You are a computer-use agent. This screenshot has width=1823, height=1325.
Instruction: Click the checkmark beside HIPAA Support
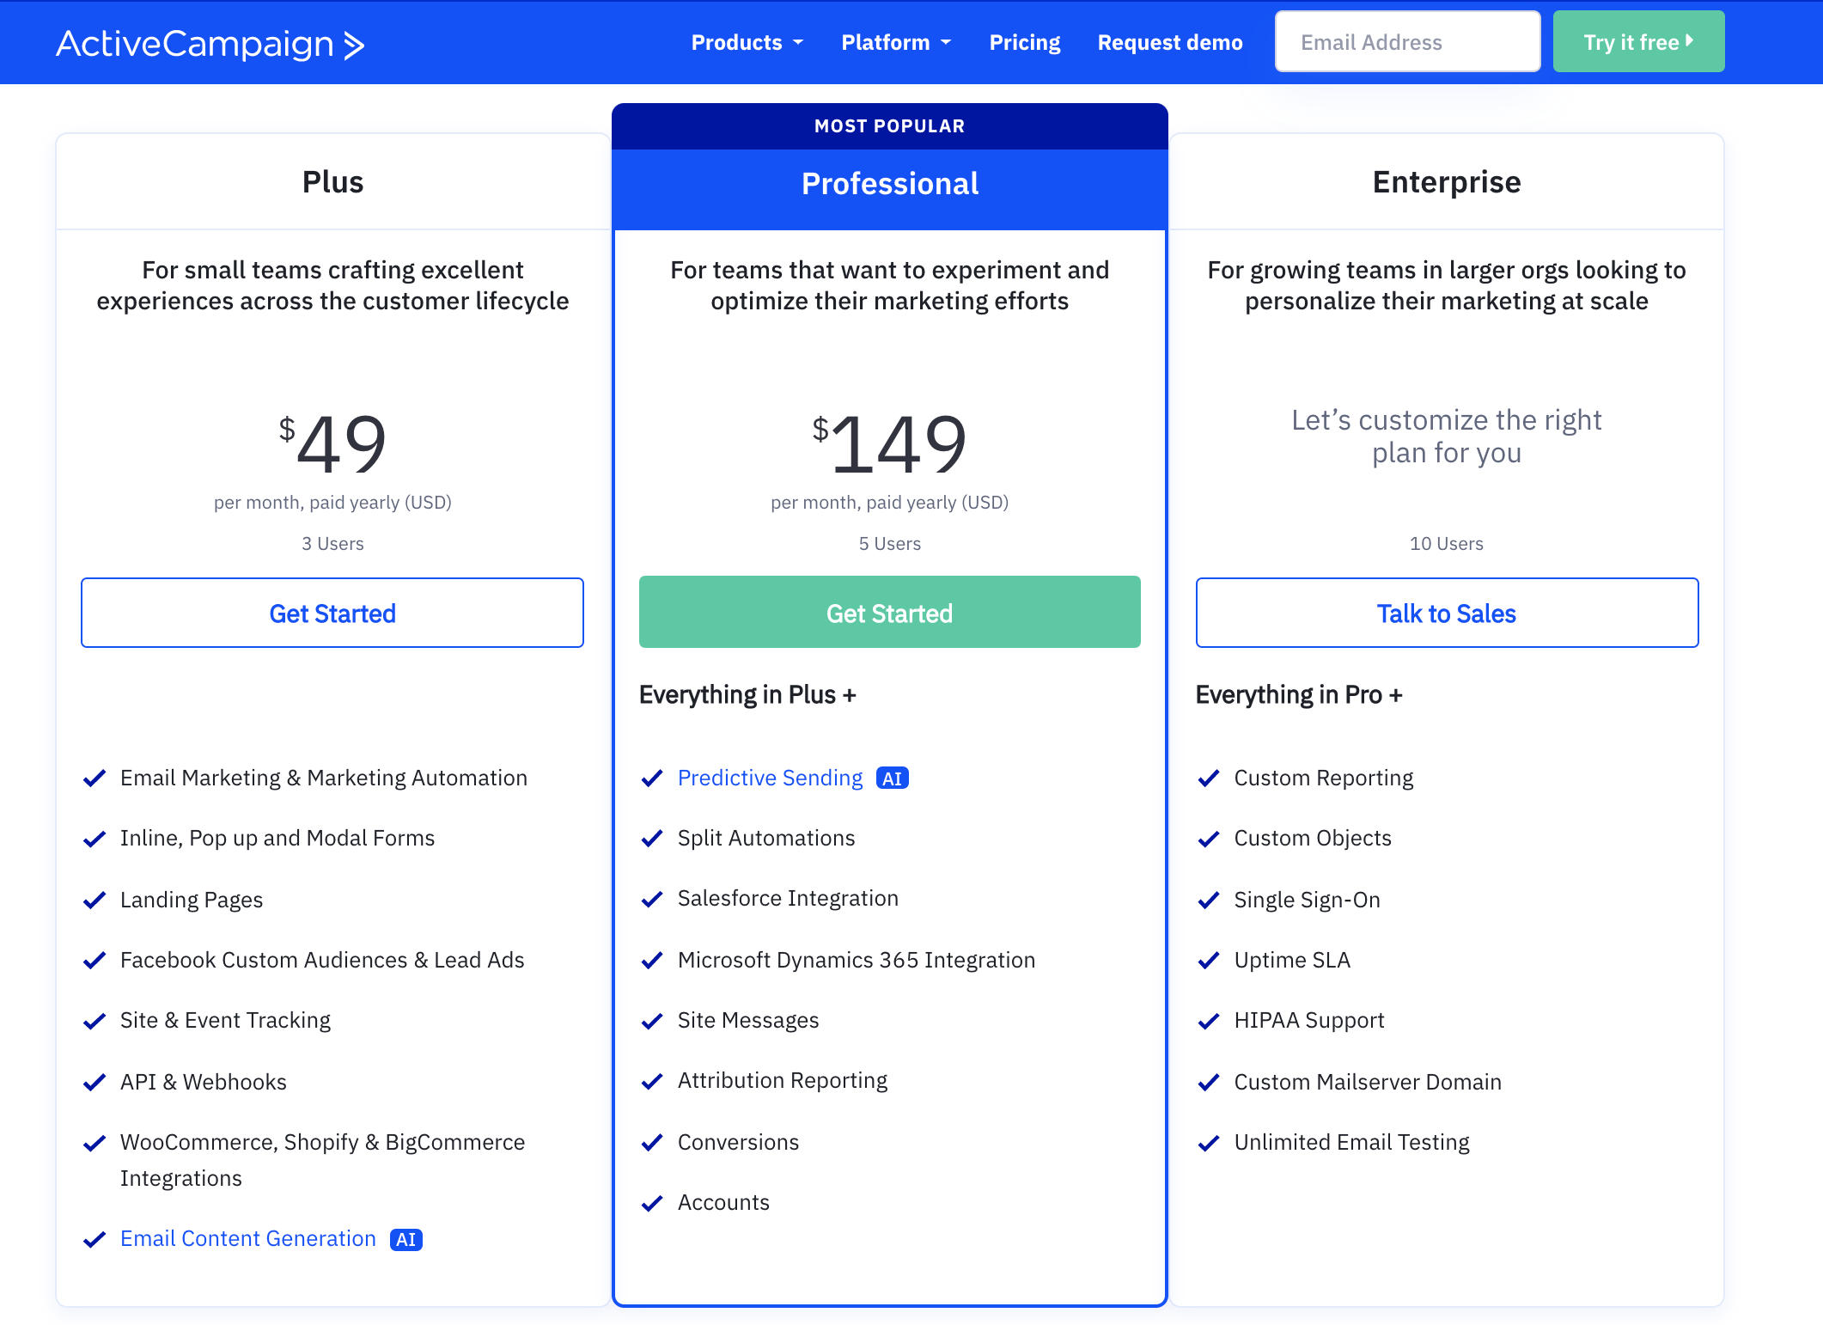click(1210, 1021)
